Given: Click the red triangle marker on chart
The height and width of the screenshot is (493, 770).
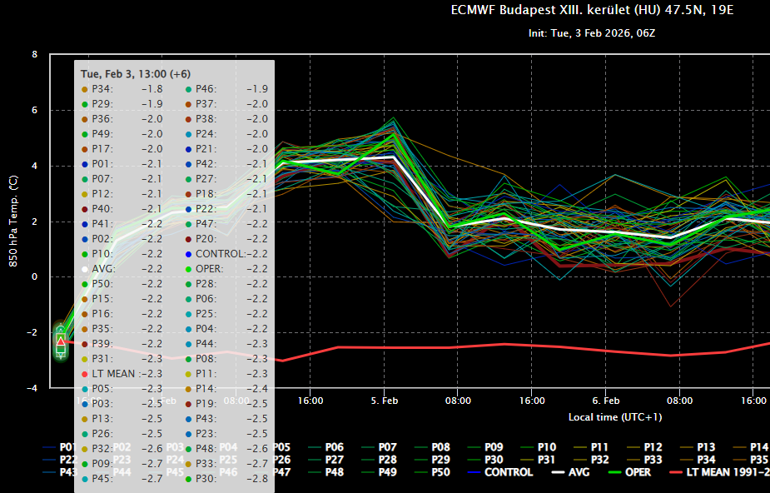Looking at the screenshot, I should pyautogui.click(x=61, y=341).
